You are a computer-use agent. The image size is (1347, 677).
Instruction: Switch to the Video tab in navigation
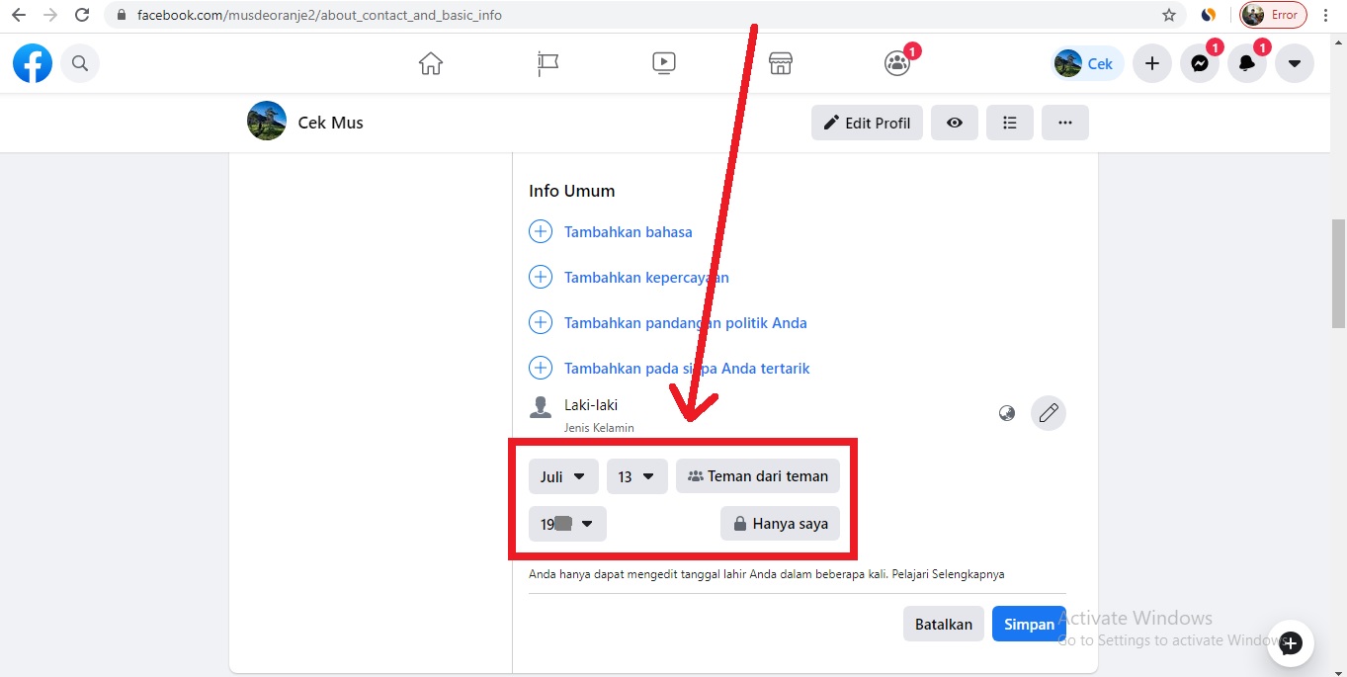pyautogui.click(x=663, y=62)
